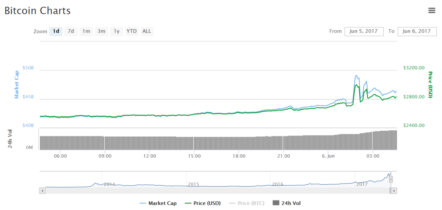Click the 6. Jun axis label
Viewport: 442px width, 210px height.
point(328,156)
